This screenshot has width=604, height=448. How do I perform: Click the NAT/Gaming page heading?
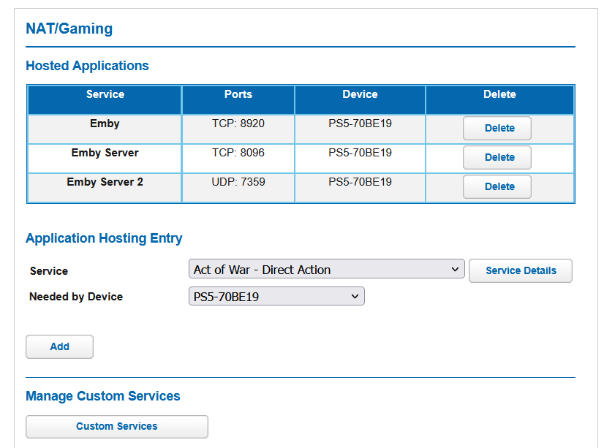tap(69, 29)
